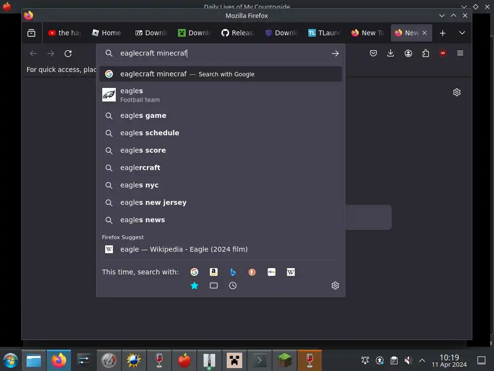Choose the 'eagles schedule' suggestion
The image size is (494, 371).
point(220,133)
